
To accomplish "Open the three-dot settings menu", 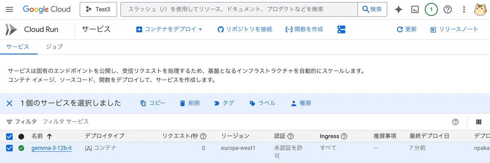I will [464, 9].
